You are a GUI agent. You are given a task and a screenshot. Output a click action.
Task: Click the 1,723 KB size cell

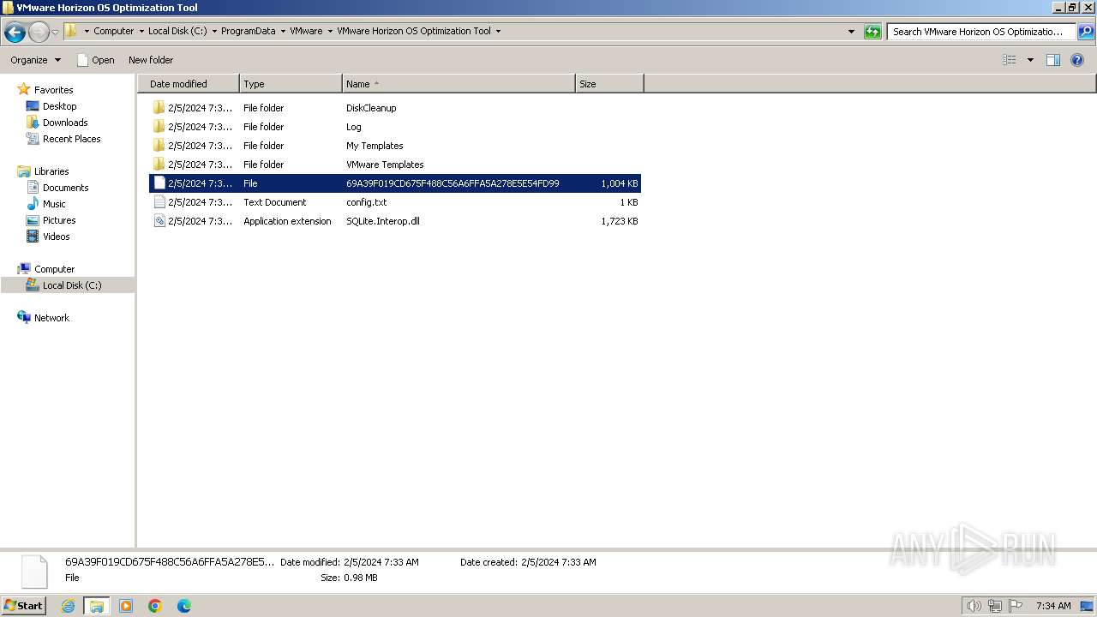click(619, 221)
